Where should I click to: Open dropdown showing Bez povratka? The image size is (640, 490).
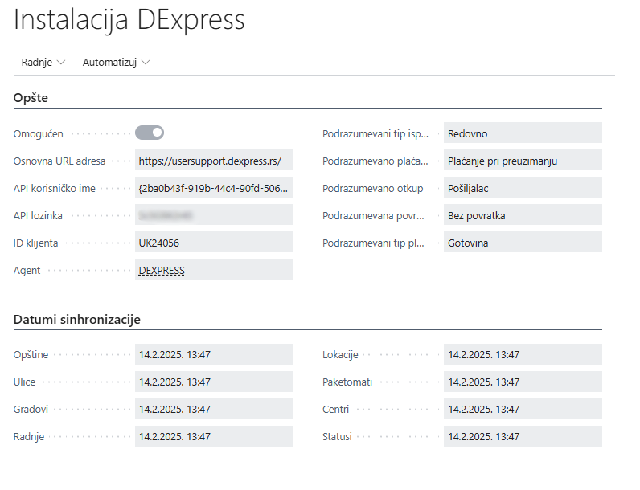click(523, 215)
